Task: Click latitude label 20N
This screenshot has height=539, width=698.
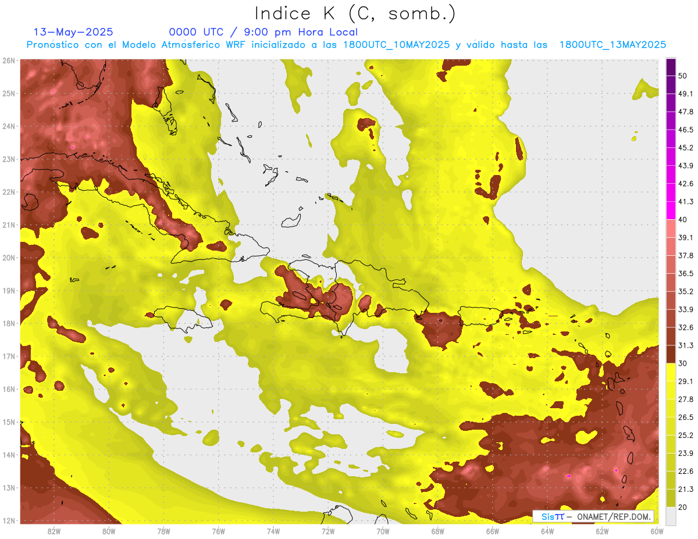Action: pyautogui.click(x=9, y=258)
